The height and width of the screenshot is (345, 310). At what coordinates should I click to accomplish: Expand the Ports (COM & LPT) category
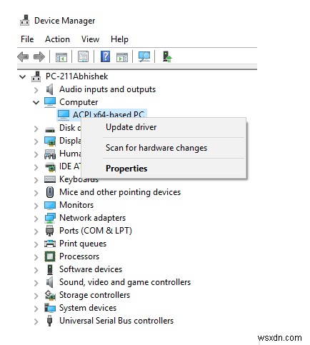36,231
